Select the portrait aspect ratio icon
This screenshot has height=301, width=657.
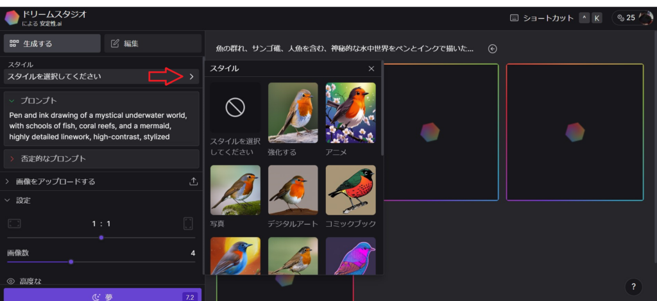188,224
